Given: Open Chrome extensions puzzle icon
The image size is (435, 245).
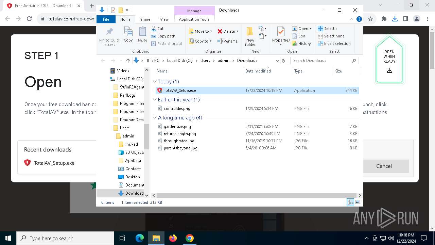Looking at the screenshot, I should pos(384,19).
